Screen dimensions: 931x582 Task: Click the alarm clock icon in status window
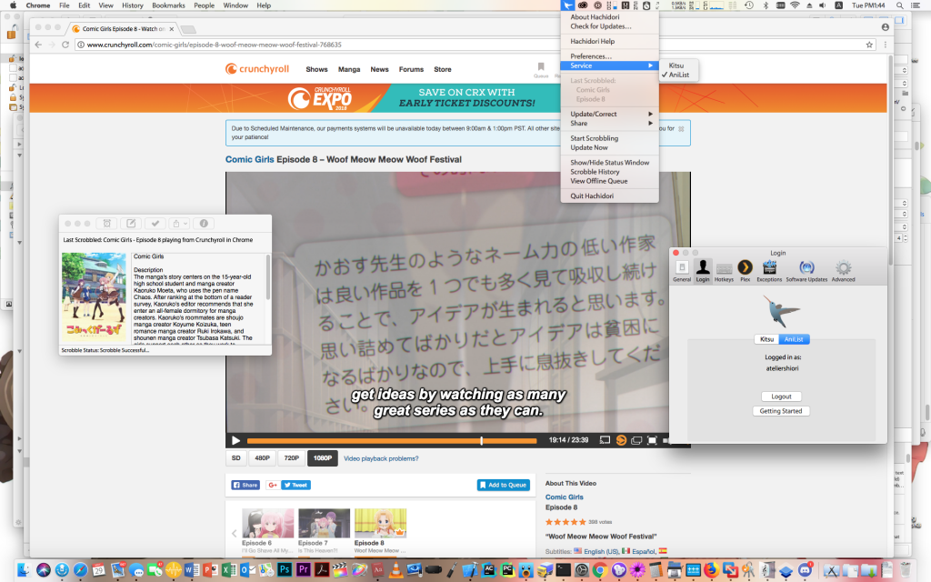(x=107, y=224)
